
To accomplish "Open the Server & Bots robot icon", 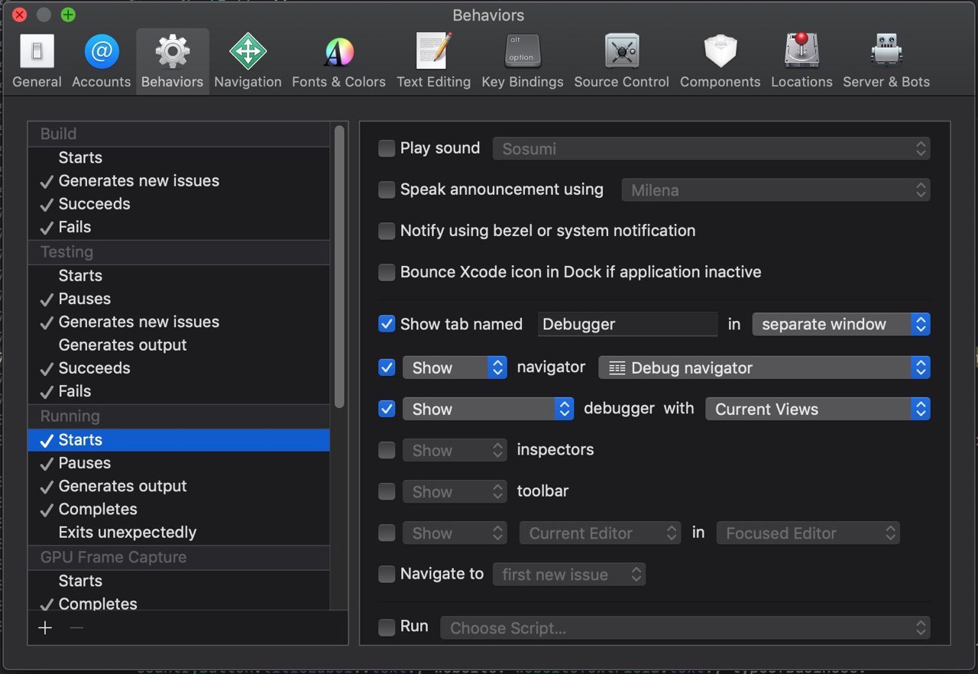I will (886, 52).
